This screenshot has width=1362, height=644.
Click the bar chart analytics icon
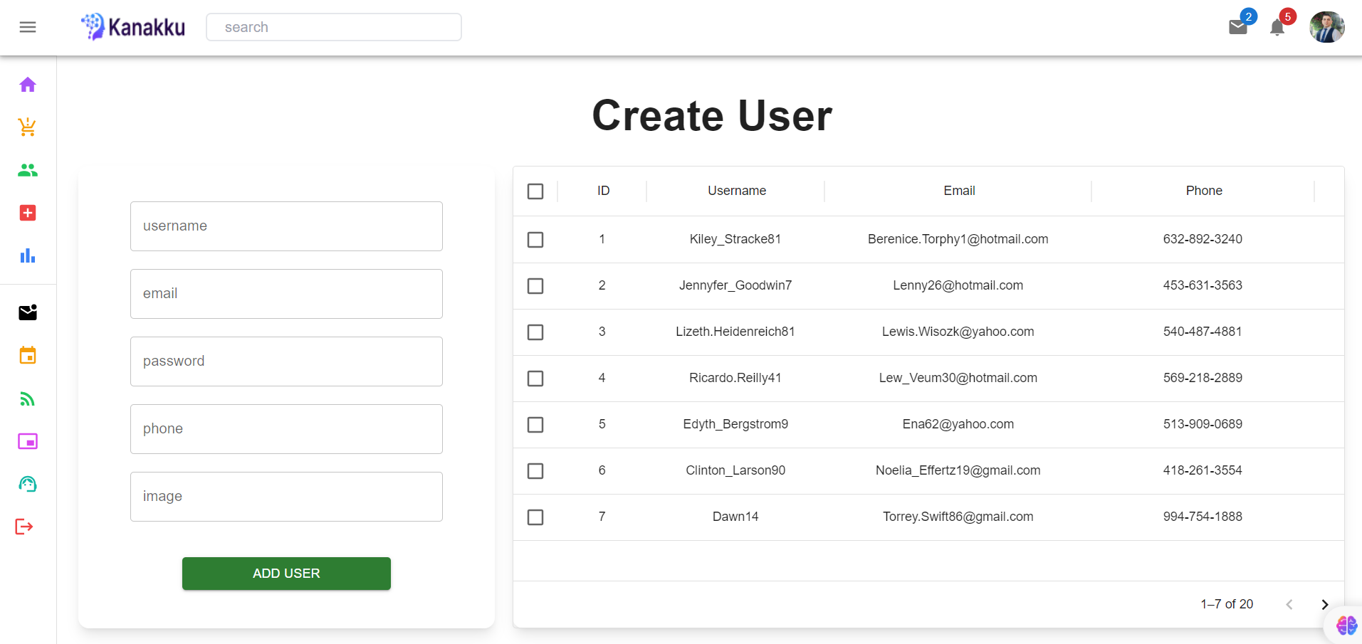(28, 255)
